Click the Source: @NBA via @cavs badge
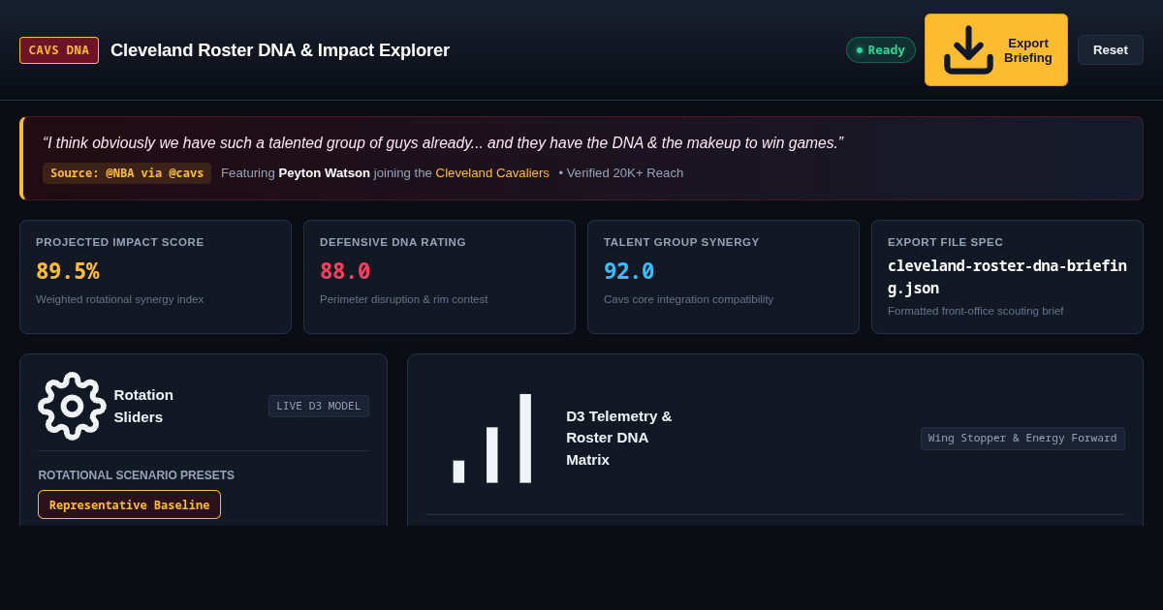This screenshot has width=1163, height=610. tap(127, 173)
